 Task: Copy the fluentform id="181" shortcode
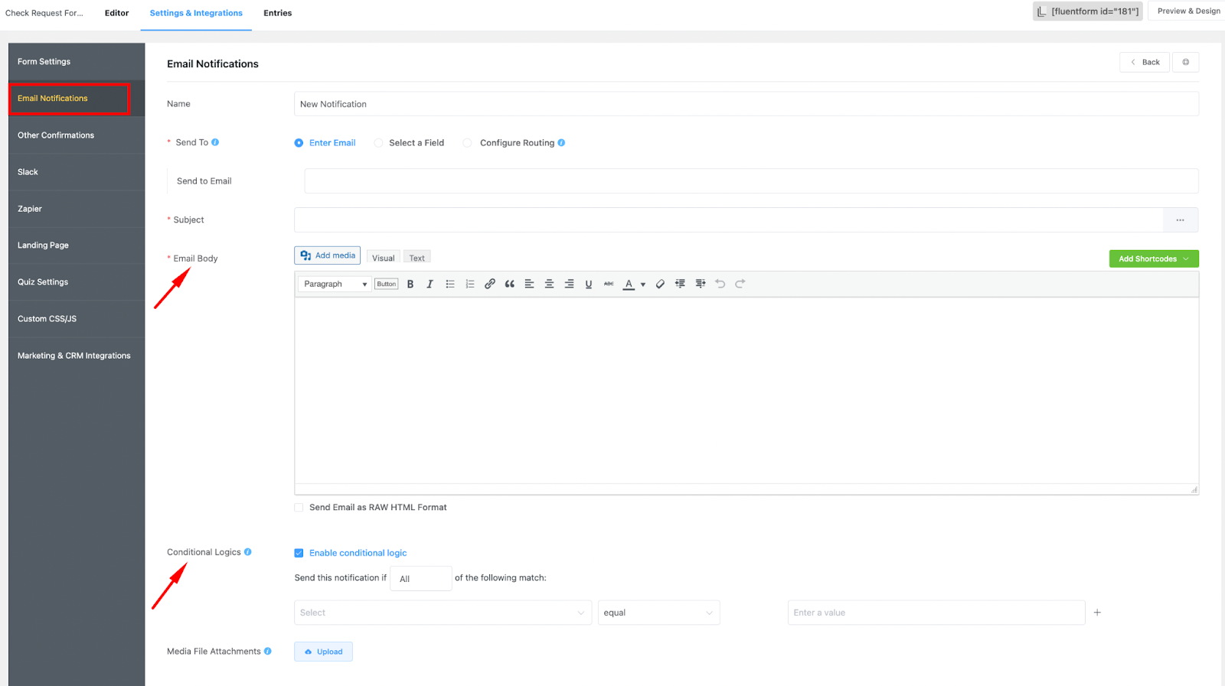pyautogui.click(x=1088, y=11)
